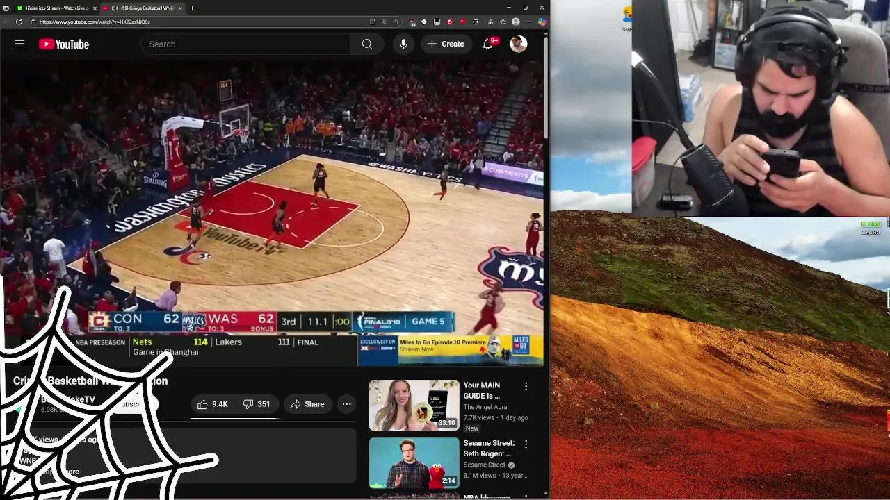Open the zoom magnifier in address bar

(384, 22)
